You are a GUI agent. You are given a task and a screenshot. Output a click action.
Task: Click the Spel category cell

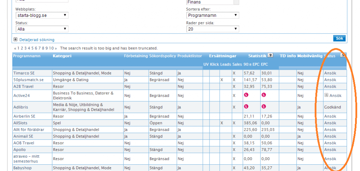[x=57, y=123]
